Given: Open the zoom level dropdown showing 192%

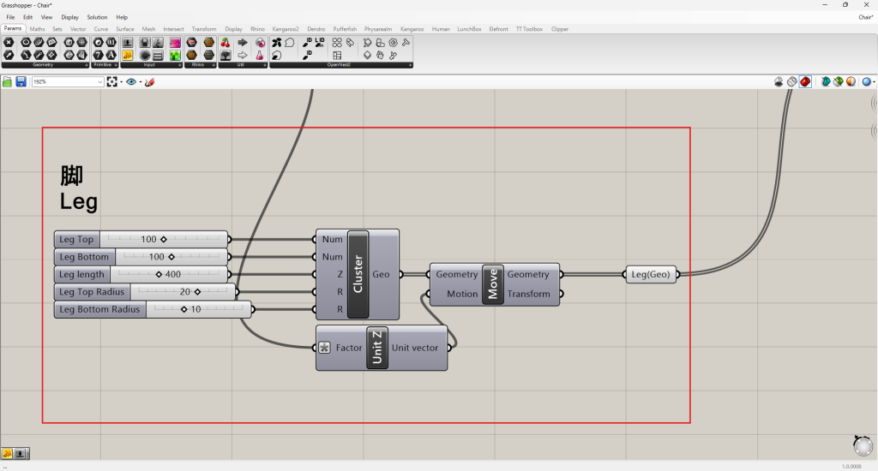Looking at the screenshot, I should pyautogui.click(x=99, y=81).
